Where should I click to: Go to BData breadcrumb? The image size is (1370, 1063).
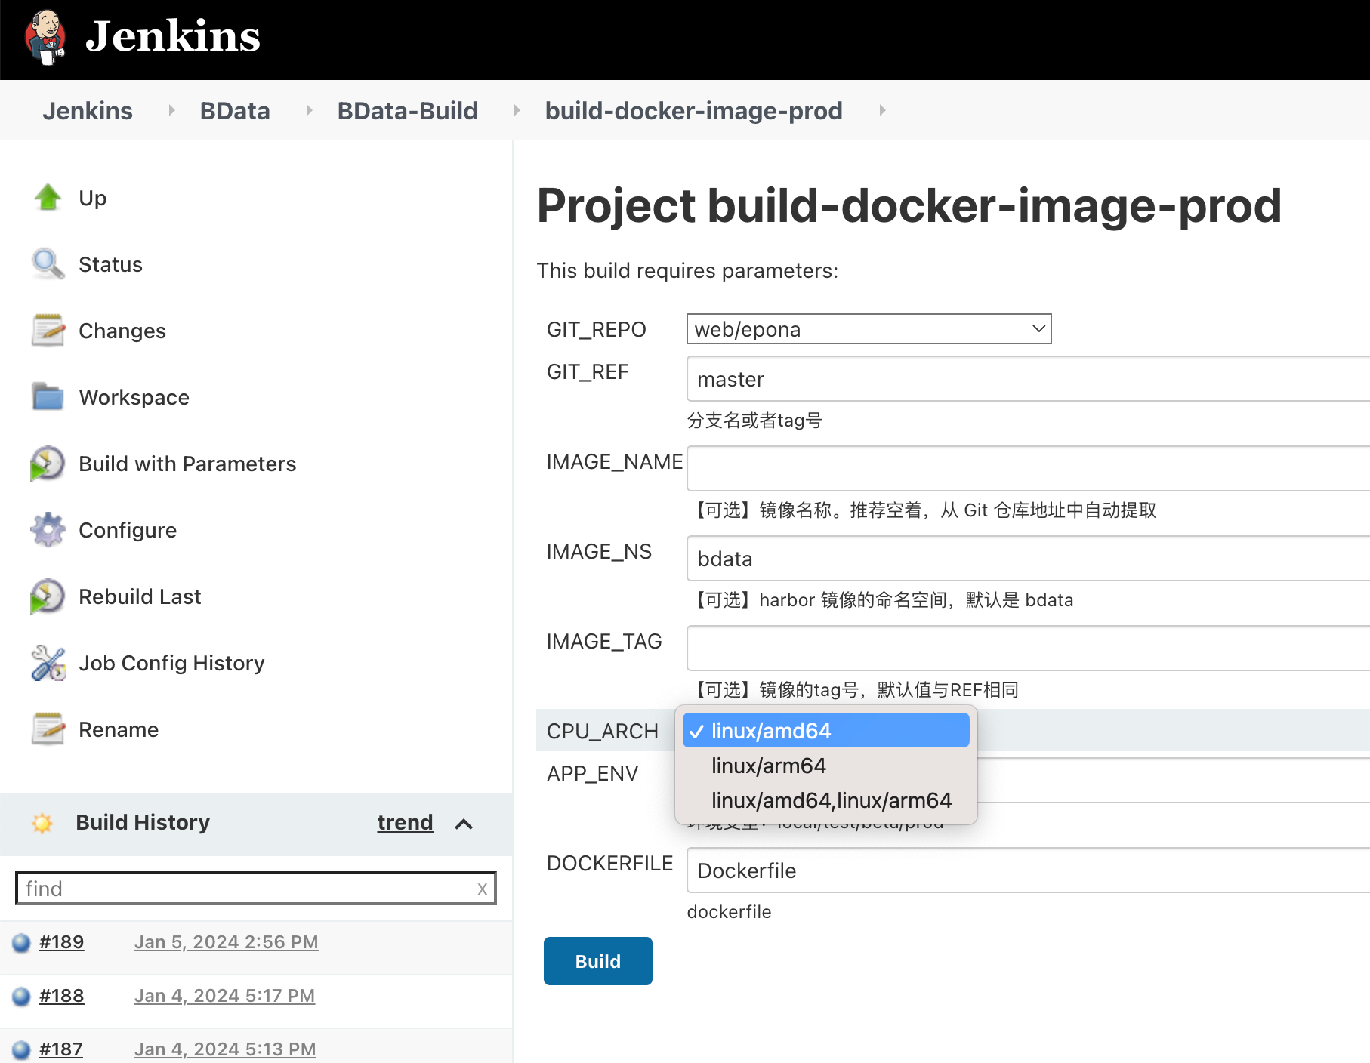pyautogui.click(x=235, y=111)
